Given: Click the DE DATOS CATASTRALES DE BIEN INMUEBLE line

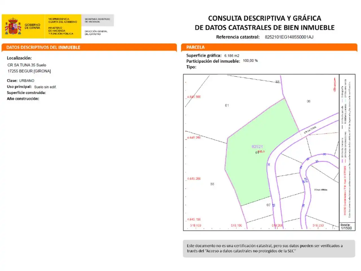Looking at the screenshot, I should 265,28.
